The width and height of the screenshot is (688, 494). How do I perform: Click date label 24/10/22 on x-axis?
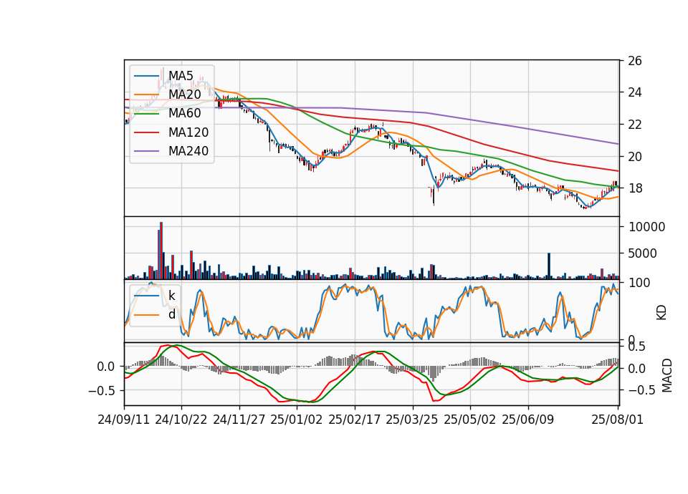click(181, 420)
